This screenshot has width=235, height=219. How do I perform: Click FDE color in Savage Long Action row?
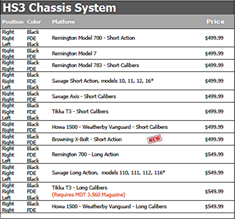tap(32, 173)
